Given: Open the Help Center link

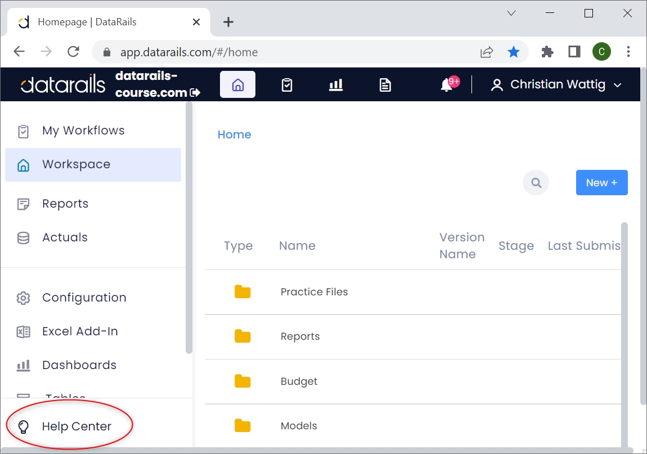Looking at the screenshot, I should pyautogui.click(x=77, y=426).
